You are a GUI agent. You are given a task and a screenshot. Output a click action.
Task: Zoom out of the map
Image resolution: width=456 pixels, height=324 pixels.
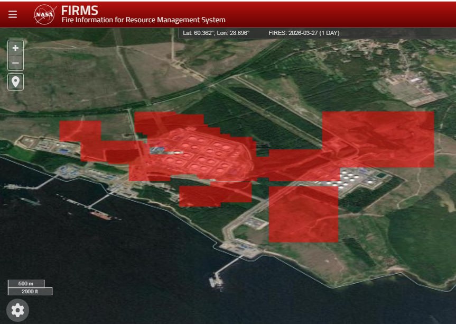15,63
